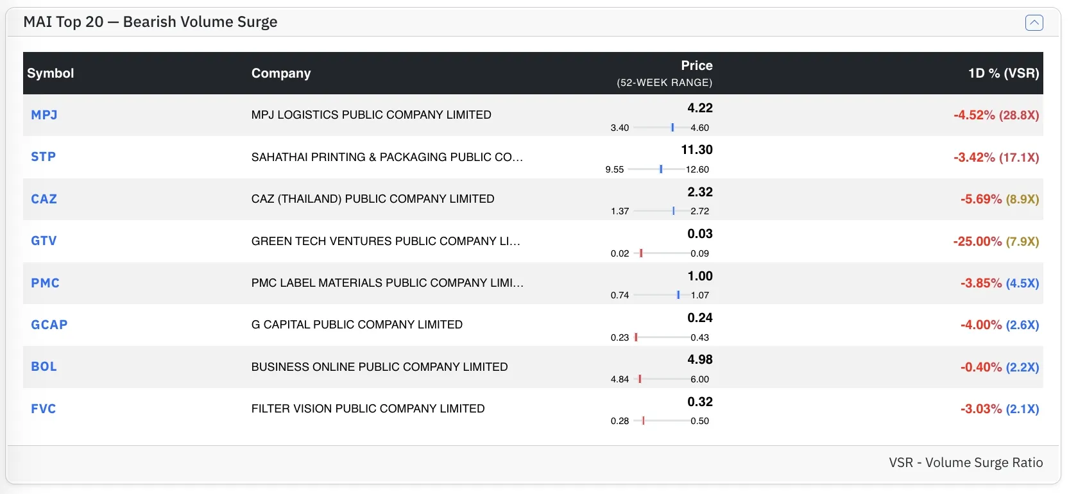The width and height of the screenshot is (1069, 494).
Task: Click PMC price 1.00
Action: click(x=700, y=276)
